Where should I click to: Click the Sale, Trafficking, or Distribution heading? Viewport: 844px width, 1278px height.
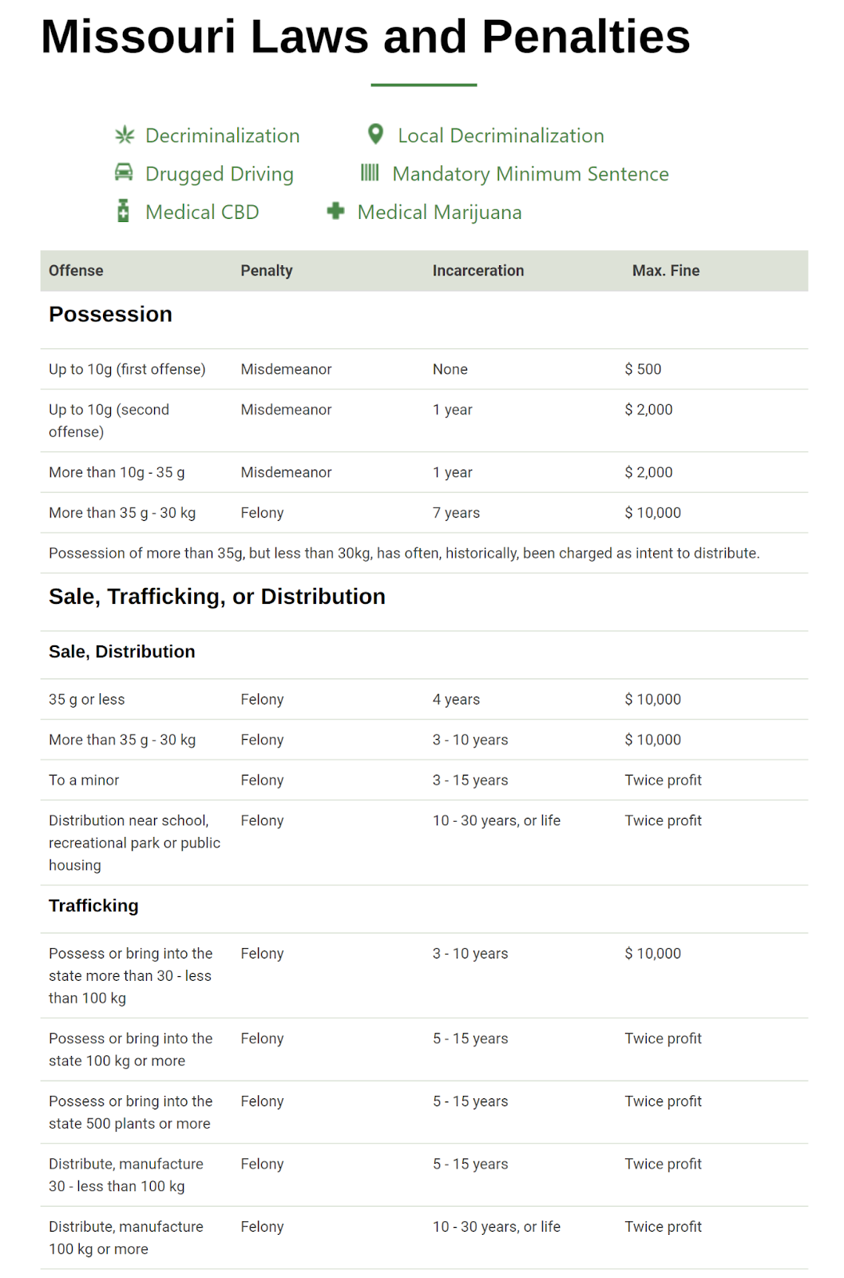217,597
